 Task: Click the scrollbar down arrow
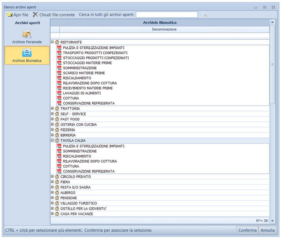(x=273, y=221)
